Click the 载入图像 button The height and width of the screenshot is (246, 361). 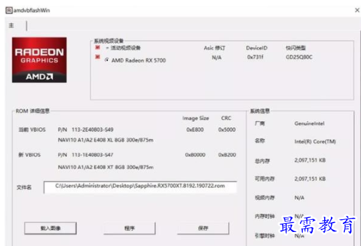point(50,228)
